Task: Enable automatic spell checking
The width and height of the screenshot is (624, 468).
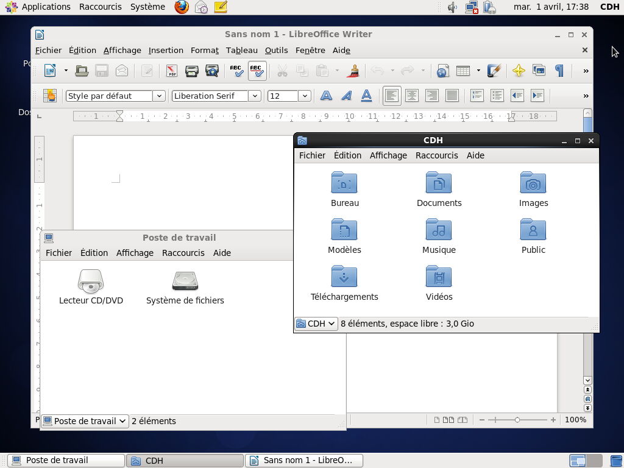Action: click(257, 70)
